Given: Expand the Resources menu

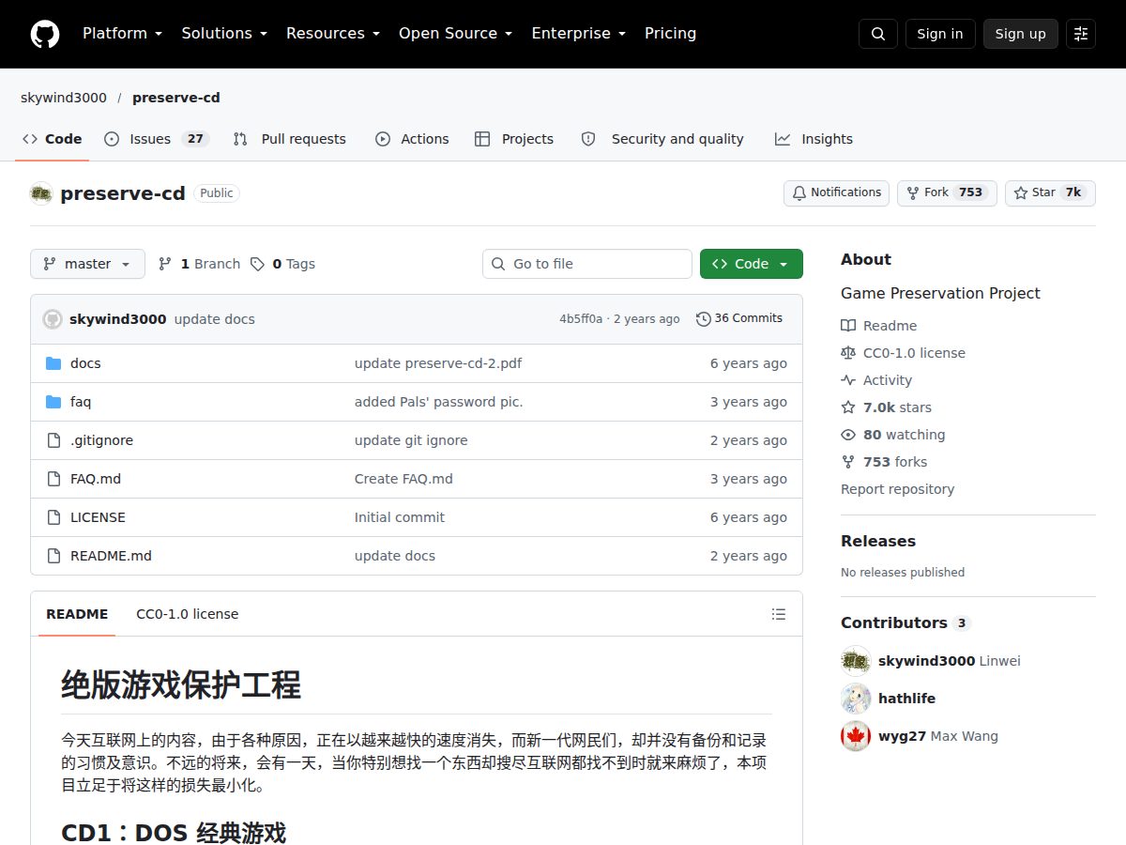Looking at the screenshot, I should point(333,34).
